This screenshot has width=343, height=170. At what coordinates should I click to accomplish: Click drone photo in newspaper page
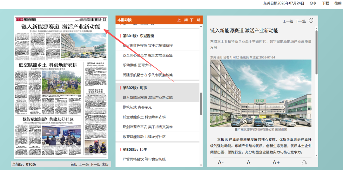[61, 82]
